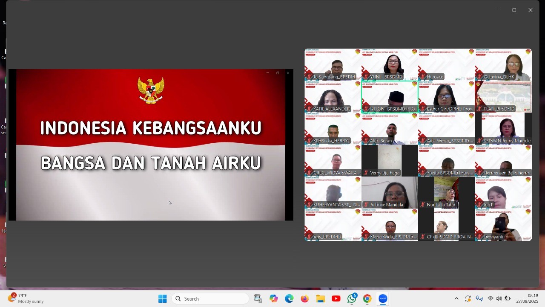Image resolution: width=545 pixels, height=307 pixels.
Task: Click the muted mic icon beside Ina P
Action: (480, 205)
